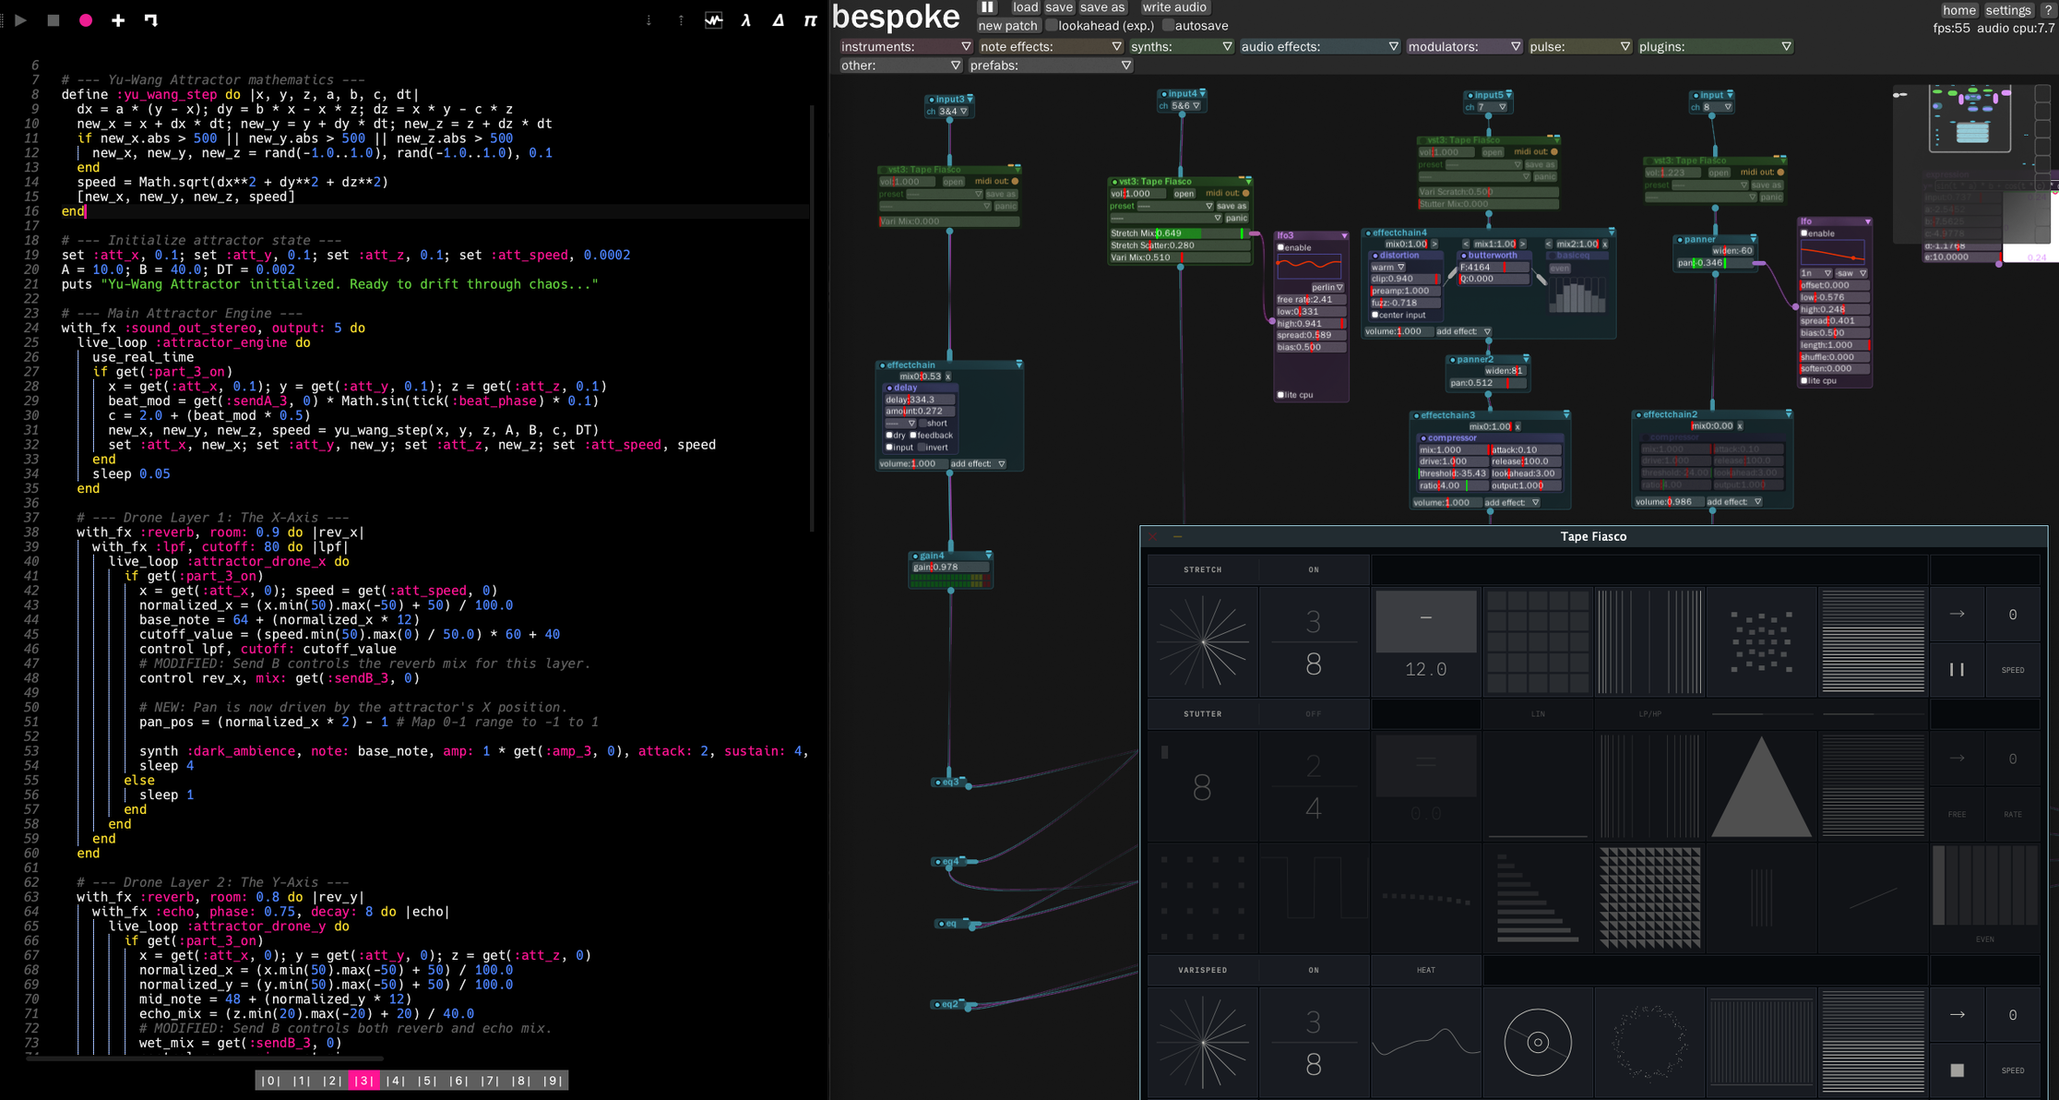The image size is (2059, 1100).
Task: Toggle lite cpu checkbox in lfo3 module
Action: tap(1280, 395)
